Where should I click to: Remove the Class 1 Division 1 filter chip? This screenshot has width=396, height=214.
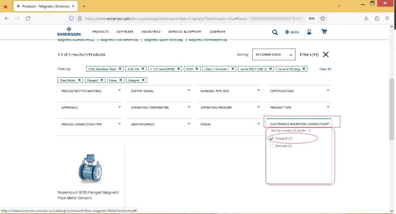point(233,69)
